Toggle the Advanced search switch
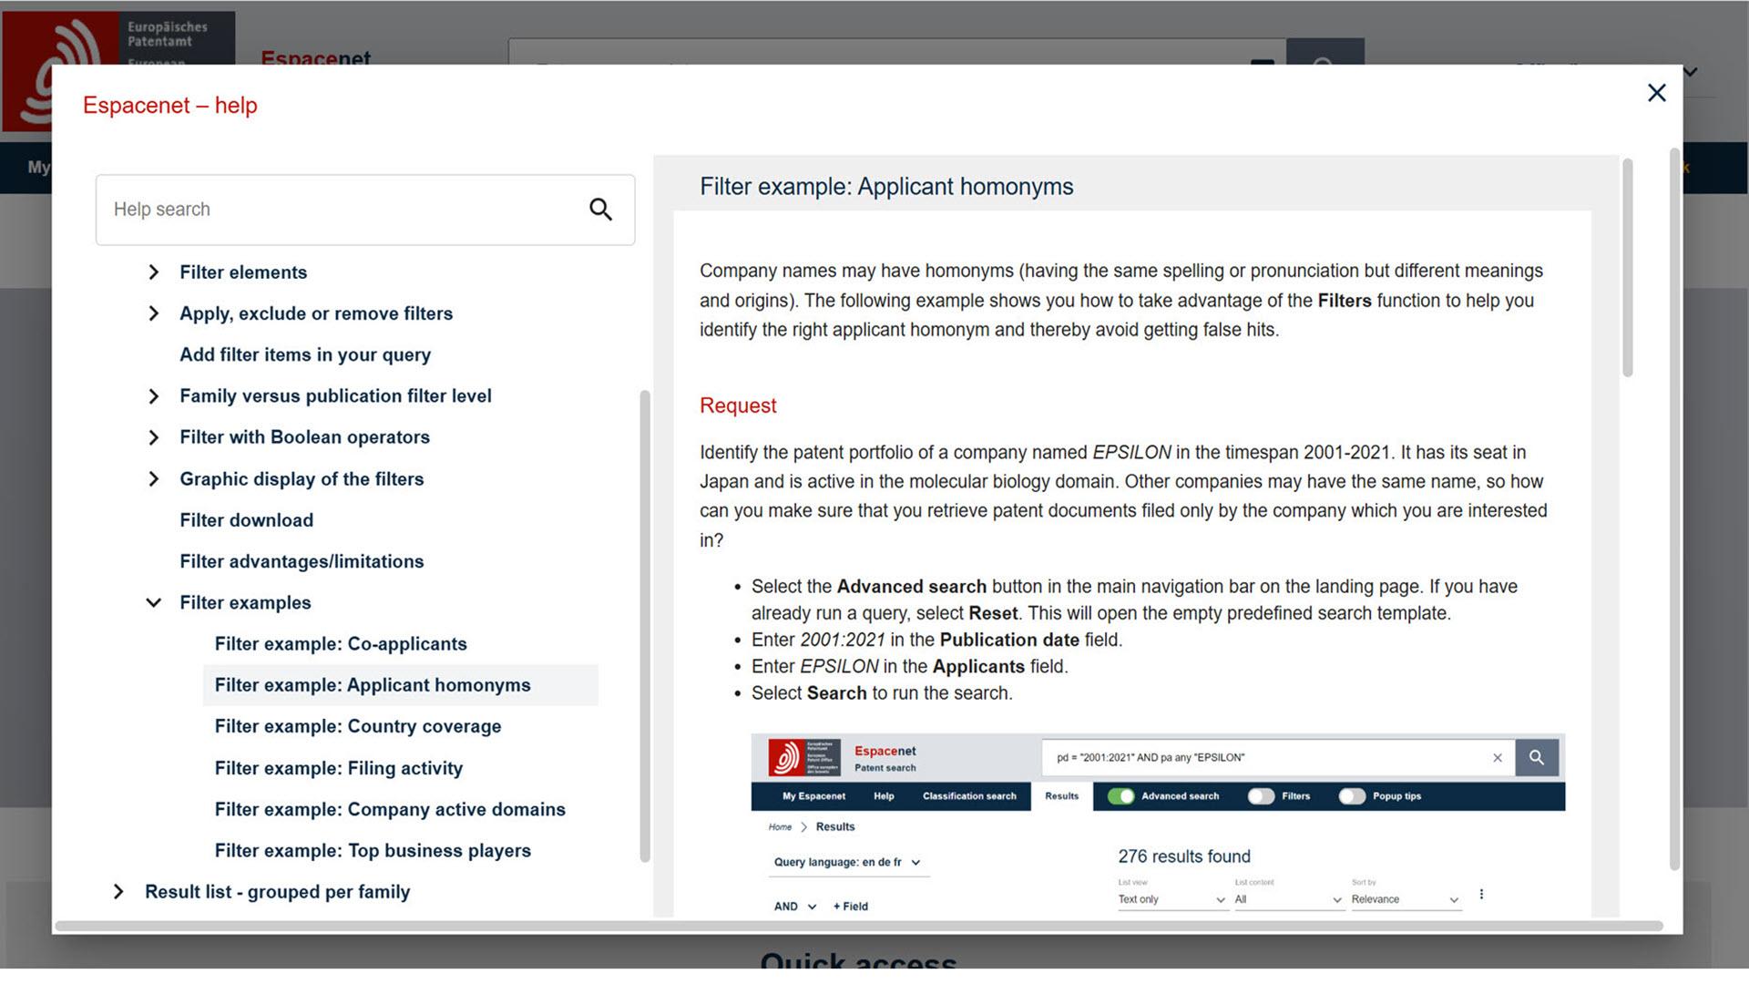Image resolution: width=1749 pixels, height=984 pixels. 1120,796
